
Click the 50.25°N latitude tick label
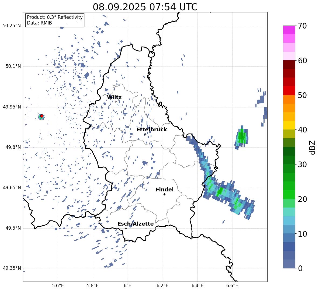tap(12, 26)
